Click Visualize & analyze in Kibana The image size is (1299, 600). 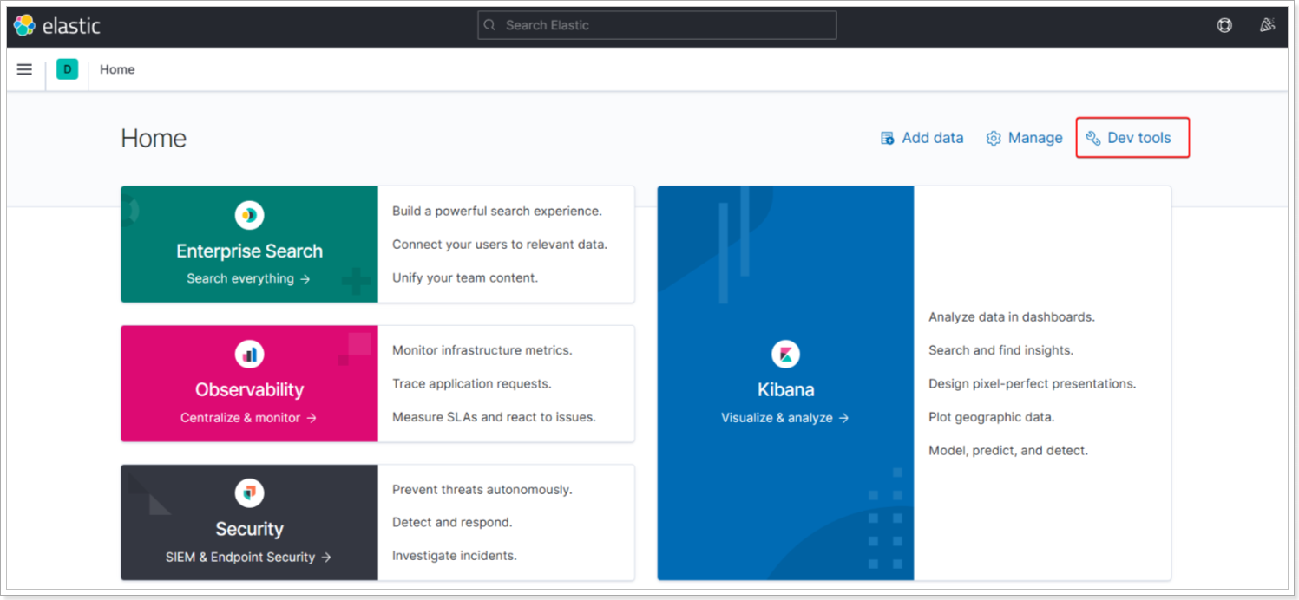point(784,418)
